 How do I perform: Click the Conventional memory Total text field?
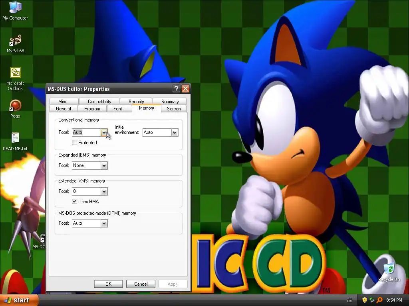click(x=86, y=132)
